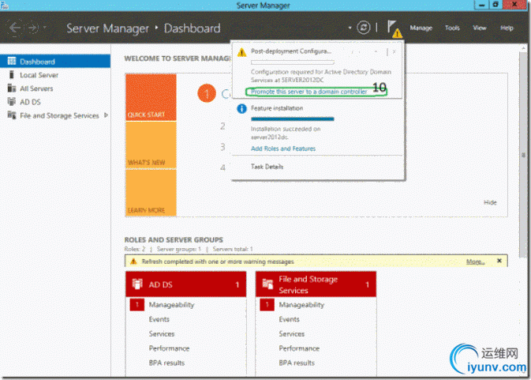Open Events under File and Storage Services
This screenshot has width=531, height=380.
289,319
